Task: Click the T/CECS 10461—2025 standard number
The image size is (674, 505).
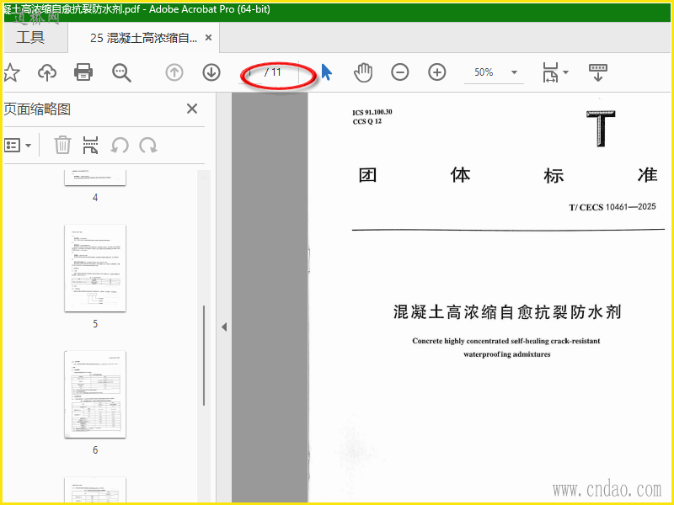Action: coord(612,207)
